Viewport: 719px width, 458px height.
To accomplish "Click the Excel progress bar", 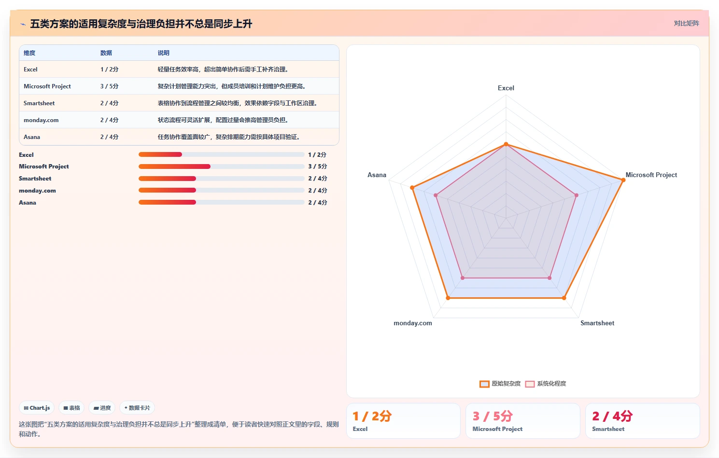I will coord(221,154).
